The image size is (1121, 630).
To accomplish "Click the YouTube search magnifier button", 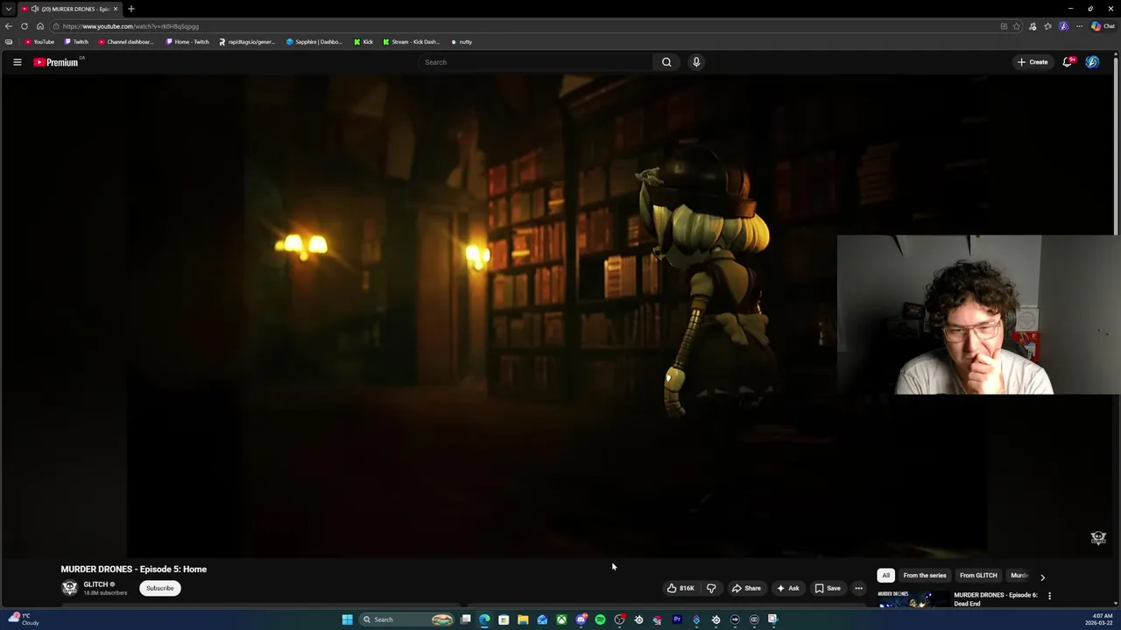I will tap(666, 62).
